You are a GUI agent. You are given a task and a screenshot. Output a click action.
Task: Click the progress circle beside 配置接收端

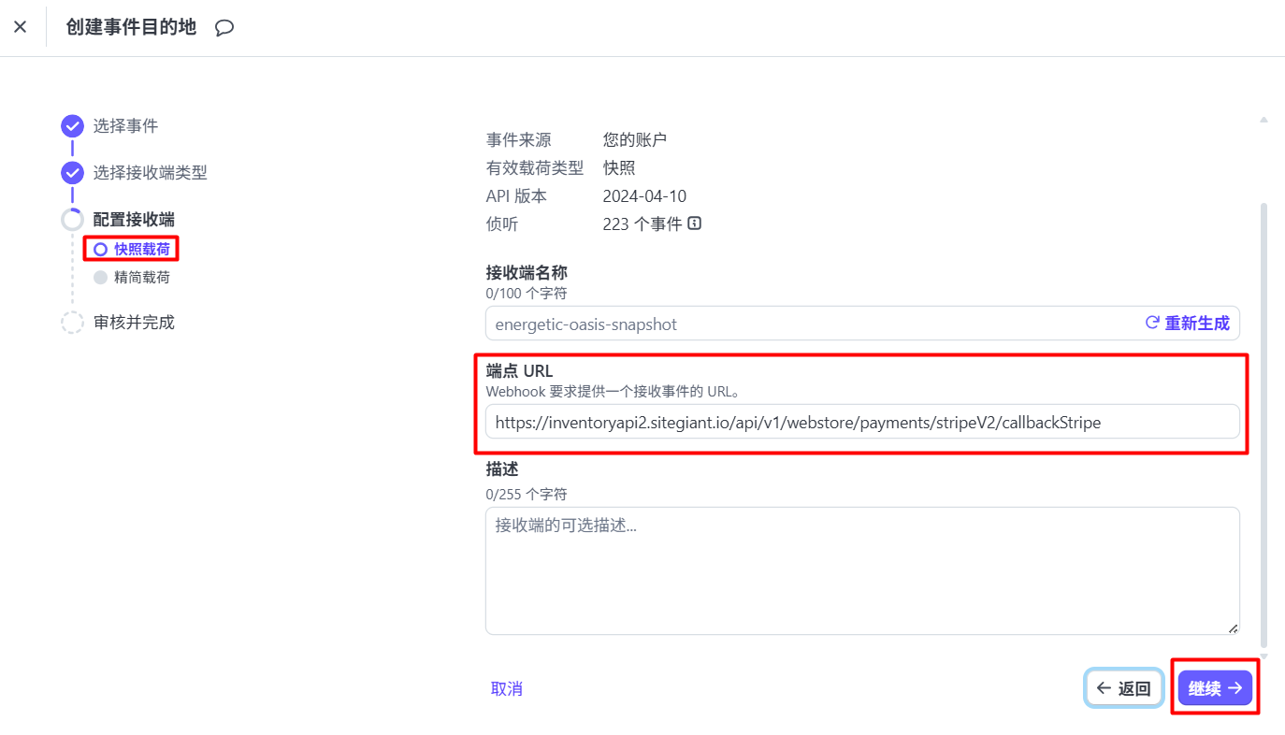[72, 220]
